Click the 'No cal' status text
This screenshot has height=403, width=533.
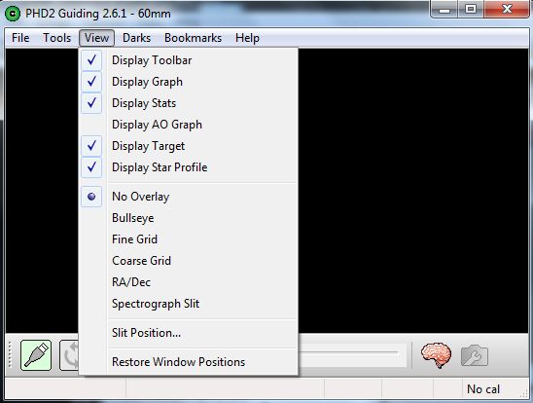pos(483,389)
